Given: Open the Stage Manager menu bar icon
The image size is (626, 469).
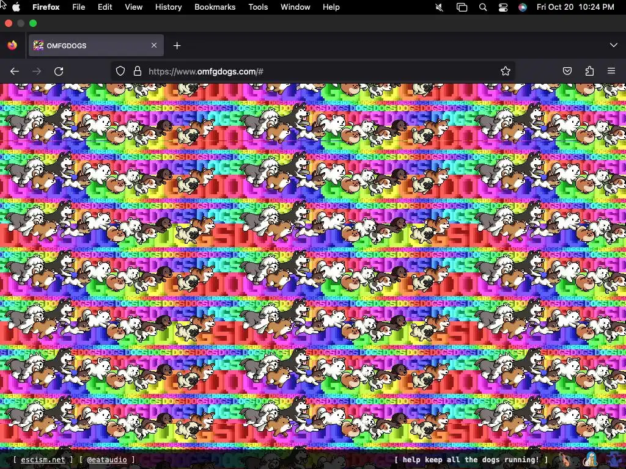Looking at the screenshot, I should point(462,7).
